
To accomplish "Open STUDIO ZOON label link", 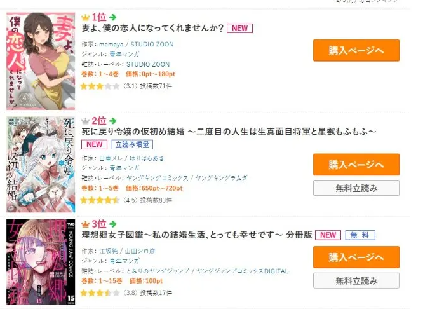I will pyautogui.click(x=148, y=64).
